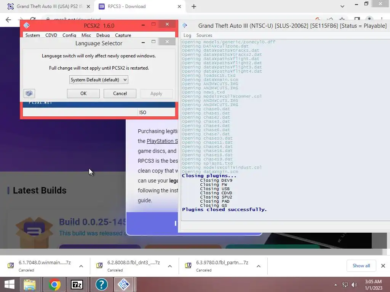Click the 6.2.8008.0.fbl_dnt3 download file icon

pos(99,265)
